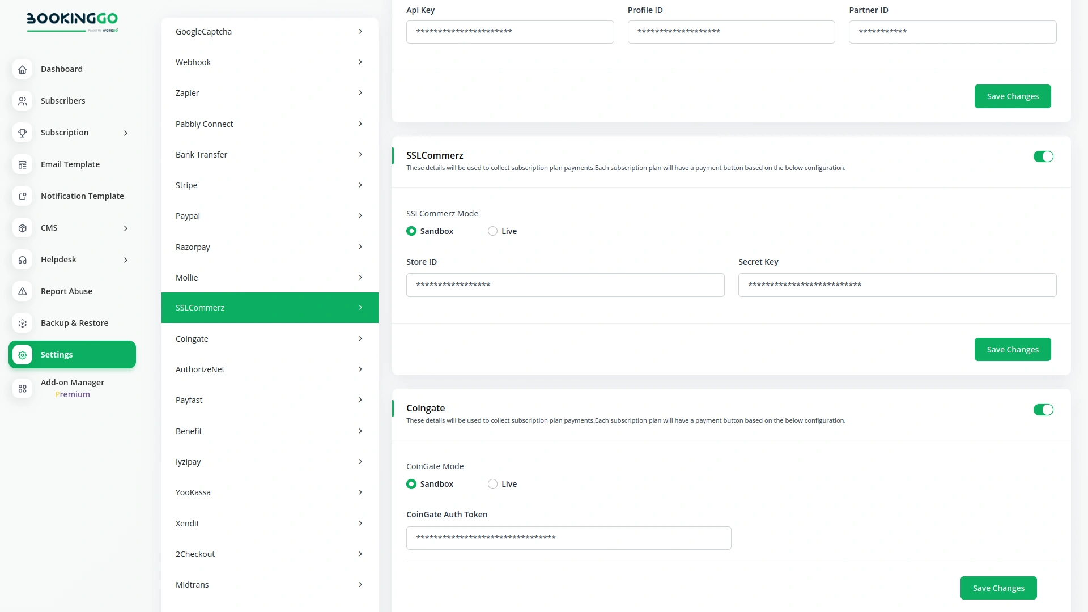Click the Add-on Manager grid icon
The height and width of the screenshot is (612, 1088).
click(22, 389)
